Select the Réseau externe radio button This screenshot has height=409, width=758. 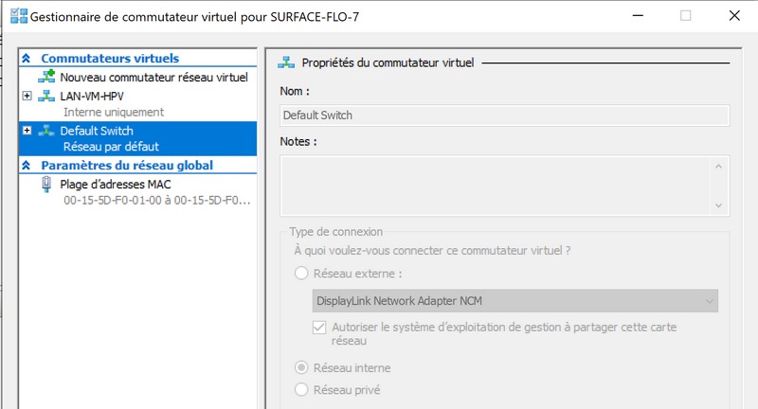(x=301, y=273)
